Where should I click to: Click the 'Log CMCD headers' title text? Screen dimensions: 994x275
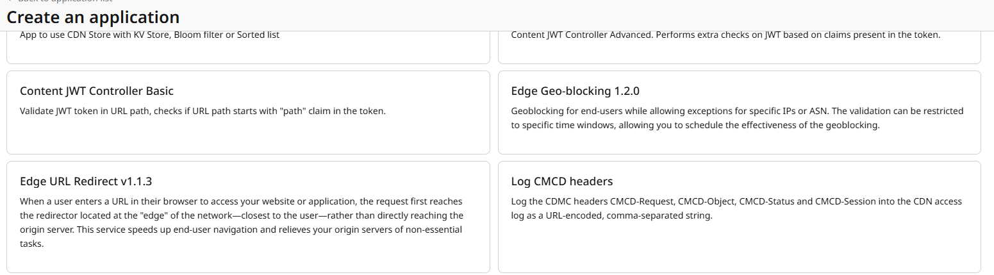(562, 181)
